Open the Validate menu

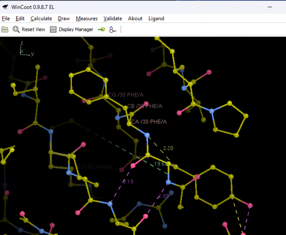[x=113, y=18]
